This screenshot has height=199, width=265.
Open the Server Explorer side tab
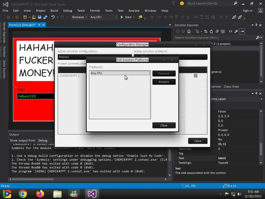[4, 32]
